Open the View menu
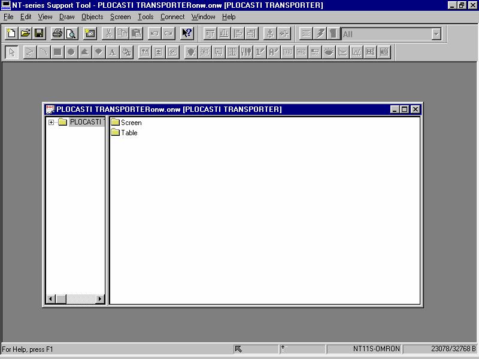479x359 pixels. 45,17
